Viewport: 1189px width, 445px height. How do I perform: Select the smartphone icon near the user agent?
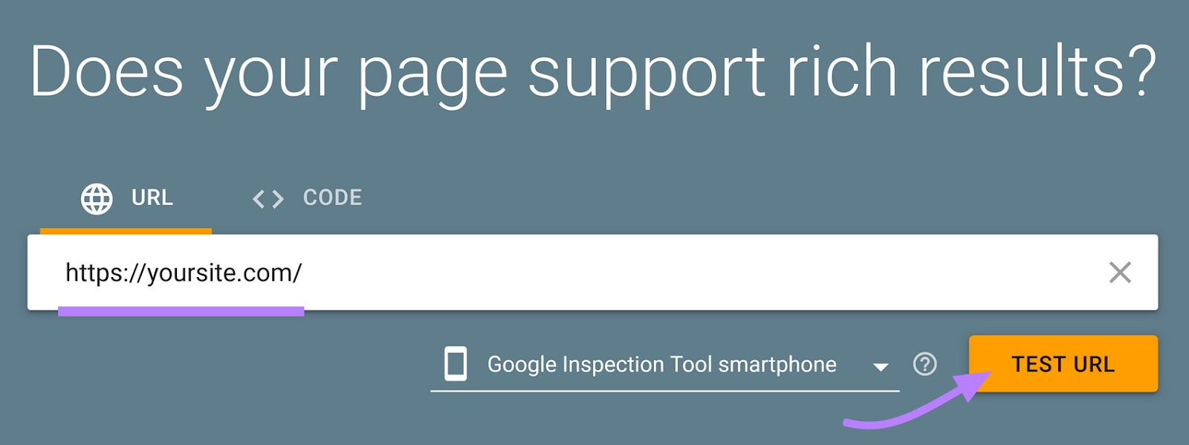(456, 364)
